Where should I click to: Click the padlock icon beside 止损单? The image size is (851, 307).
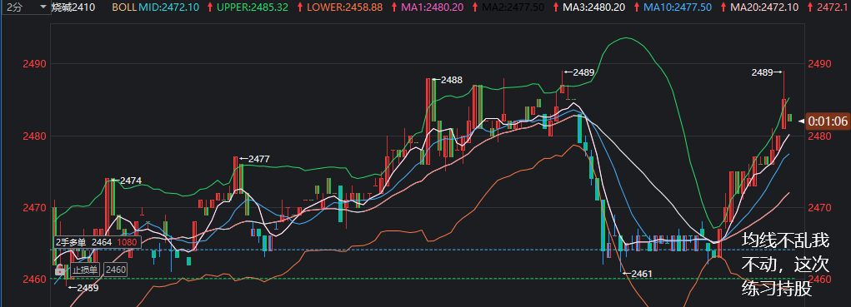(x=61, y=269)
